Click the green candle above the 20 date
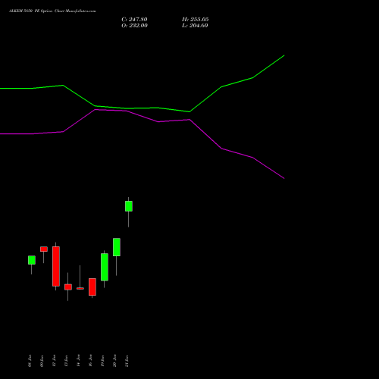Viewport: 379px width, 379px height. click(x=117, y=247)
